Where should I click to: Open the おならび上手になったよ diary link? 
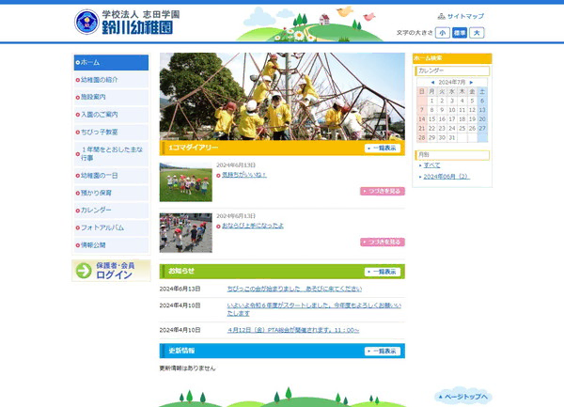click(x=253, y=226)
